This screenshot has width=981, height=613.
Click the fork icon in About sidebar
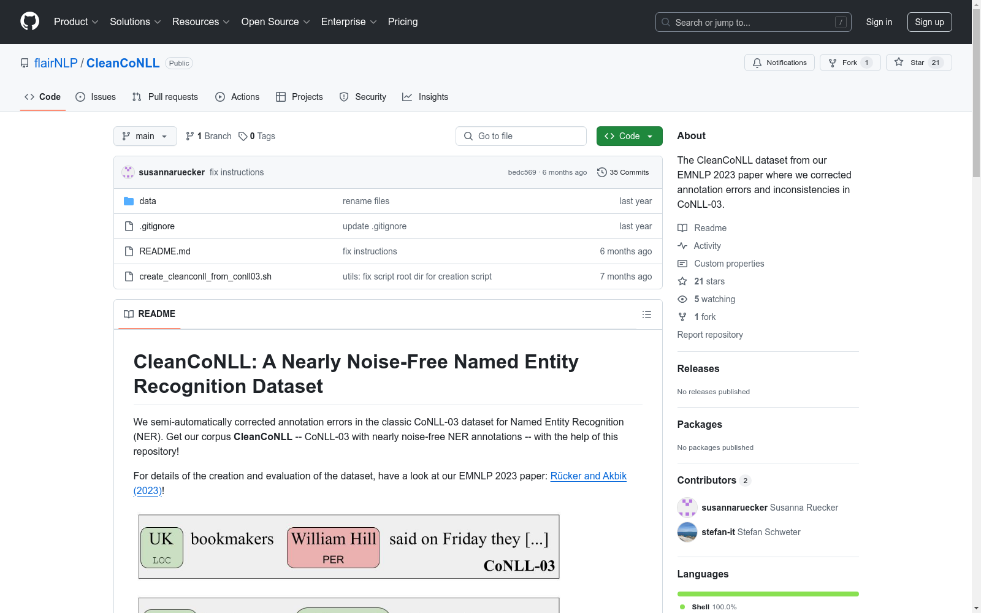(x=682, y=317)
